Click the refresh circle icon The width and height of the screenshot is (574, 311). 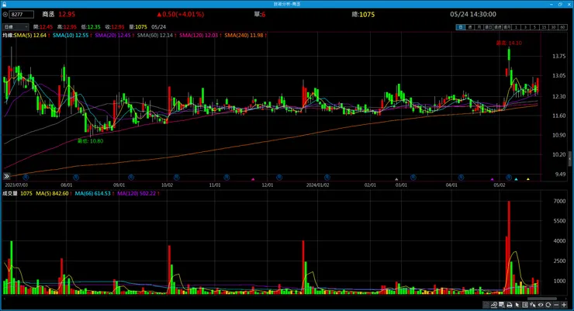pyautogui.click(x=548, y=305)
